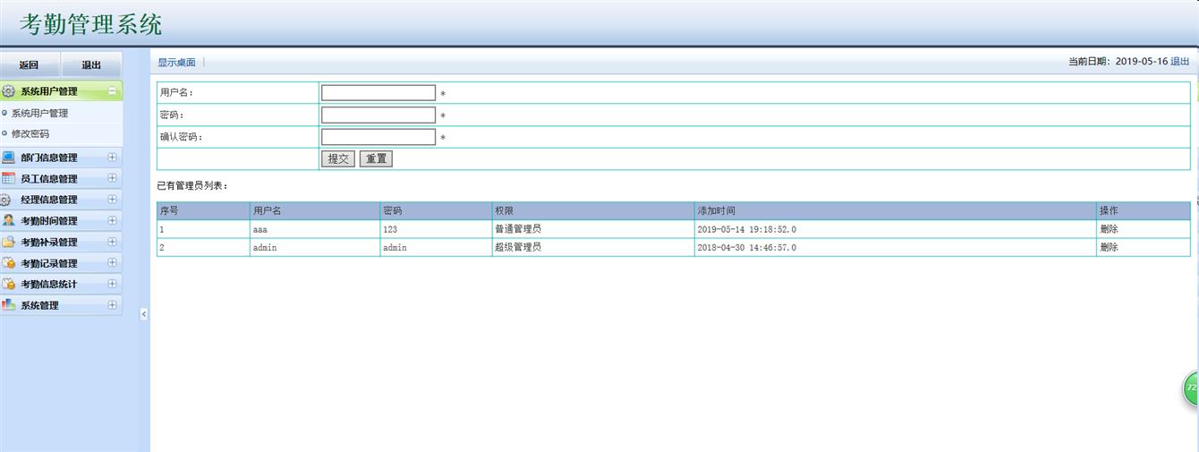The width and height of the screenshot is (1199, 452).
Task: Collapse the sidebar with the arrow handle
Action: pyautogui.click(x=143, y=314)
